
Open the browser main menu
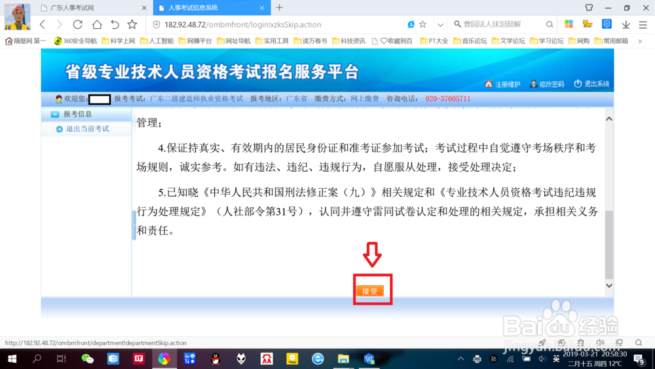click(x=643, y=25)
